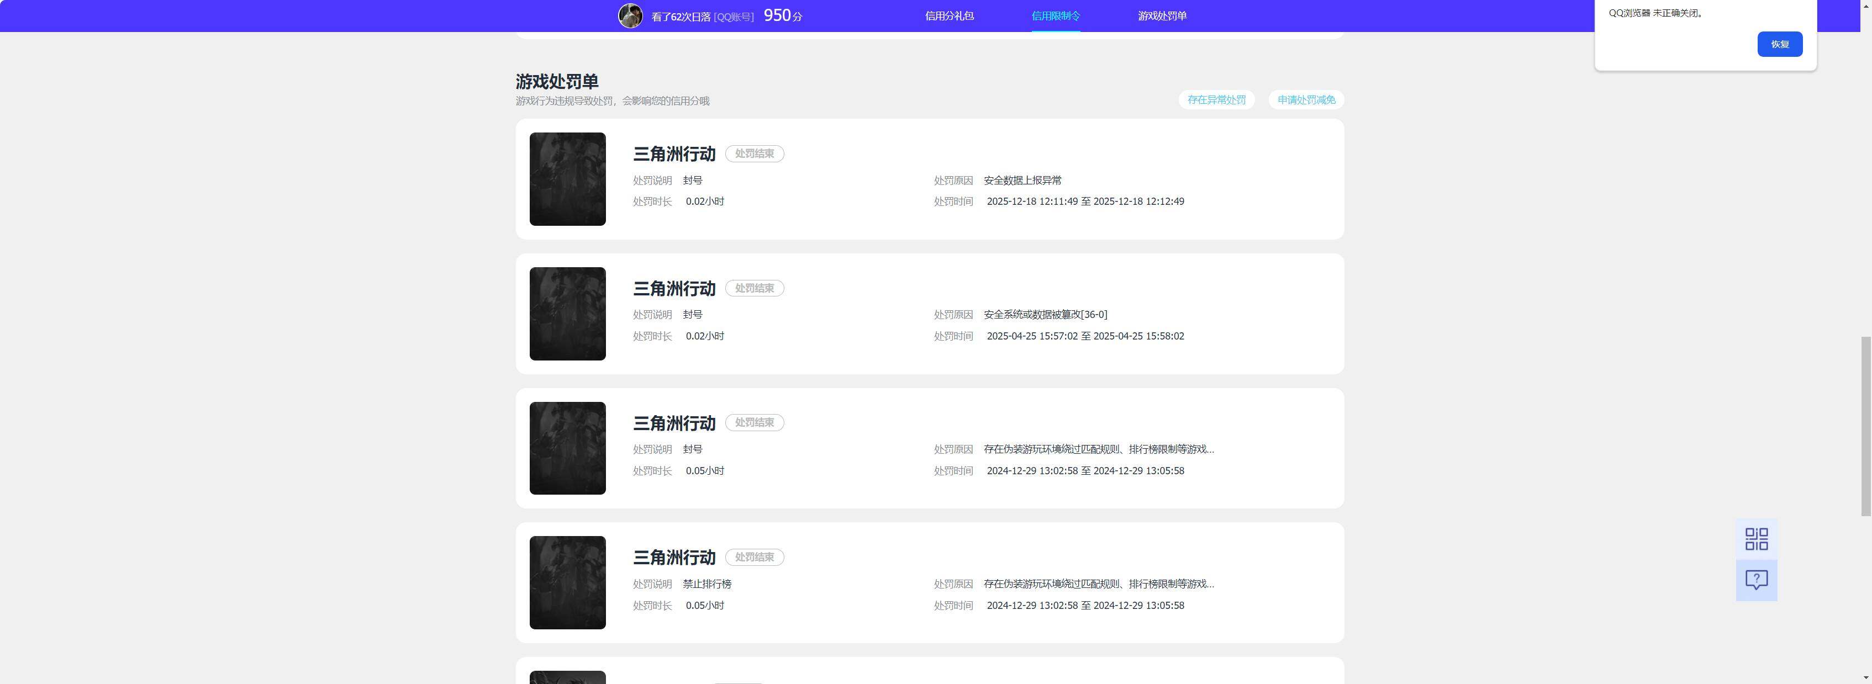Click 0.02小时 duration in the 2025-12-18 card
This screenshot has height=684, width=1872.
coord(705,202)
